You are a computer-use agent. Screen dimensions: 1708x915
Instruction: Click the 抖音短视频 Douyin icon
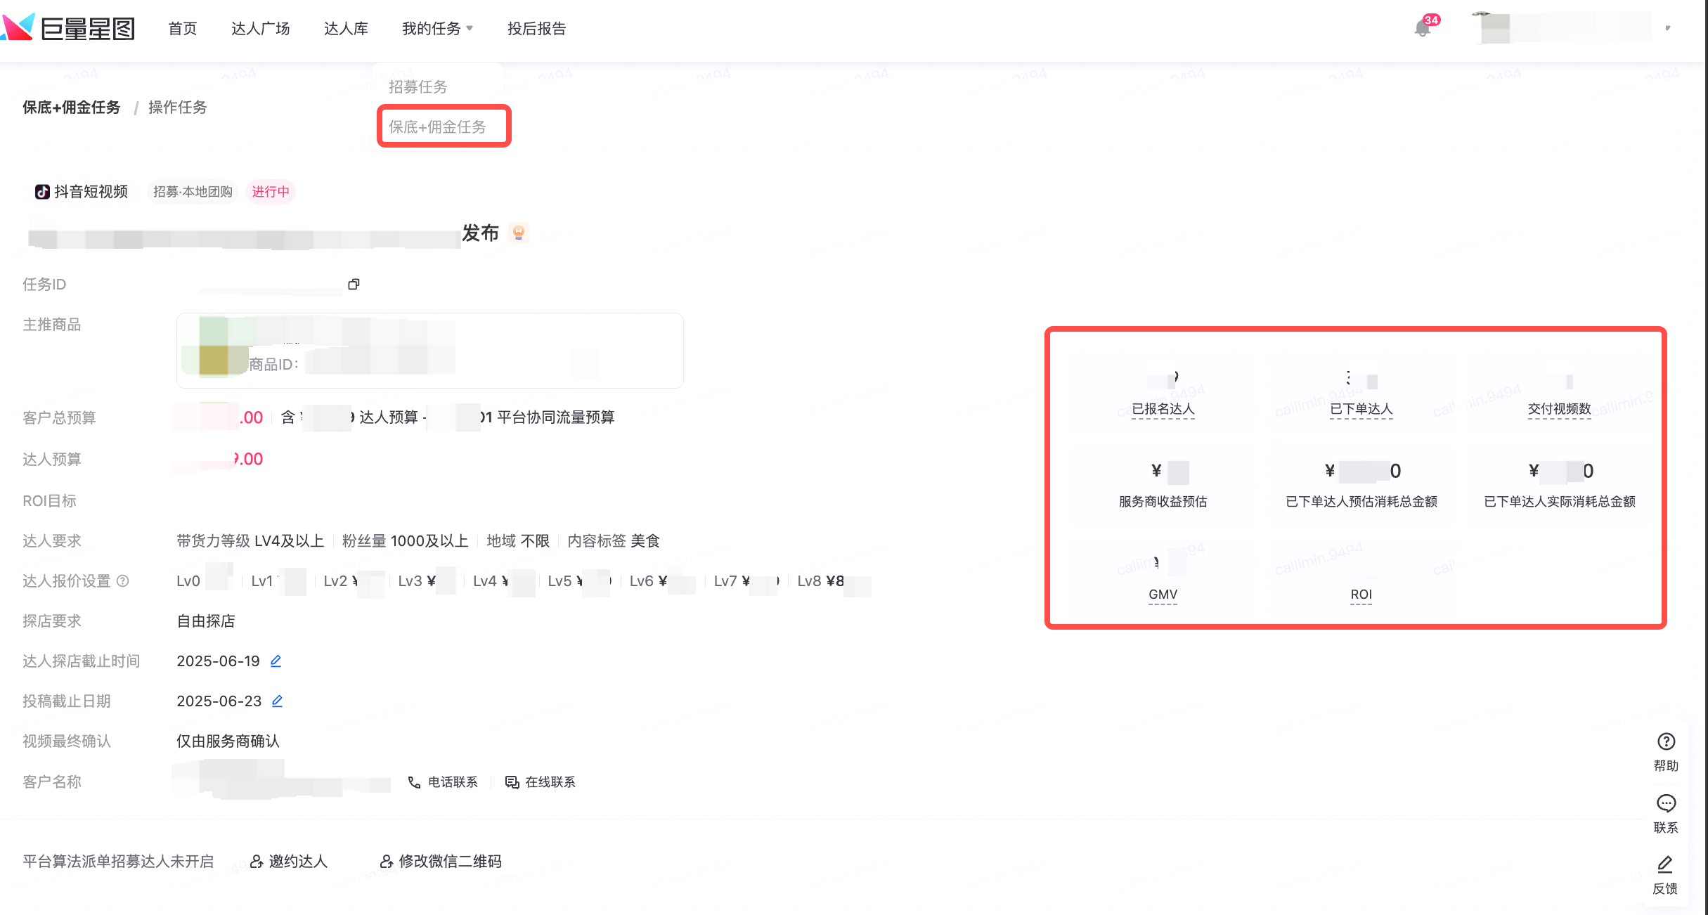click(44, 191)
